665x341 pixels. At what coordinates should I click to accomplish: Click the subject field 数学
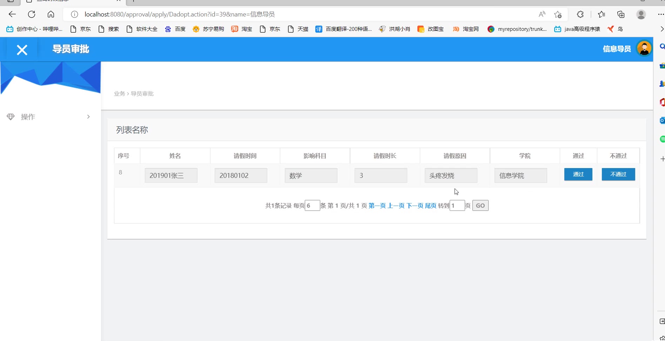tap(311, 175)
